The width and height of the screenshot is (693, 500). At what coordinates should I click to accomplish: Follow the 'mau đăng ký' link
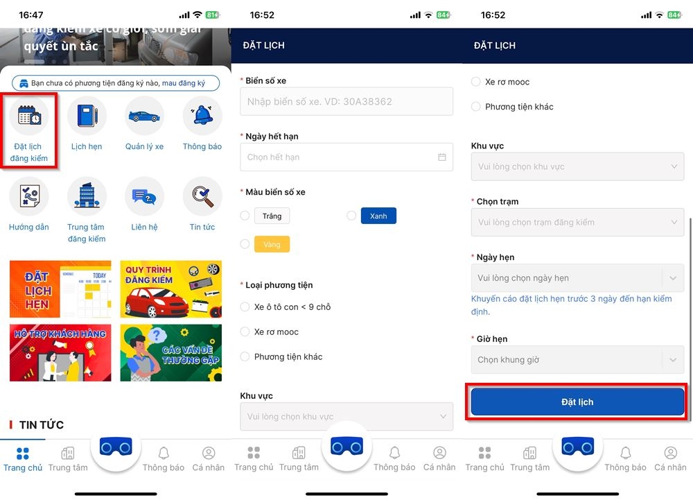[x=184, y=83]
